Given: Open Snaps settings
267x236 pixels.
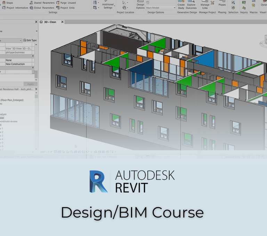Looking at the screenshot, I should pos(8,3).
